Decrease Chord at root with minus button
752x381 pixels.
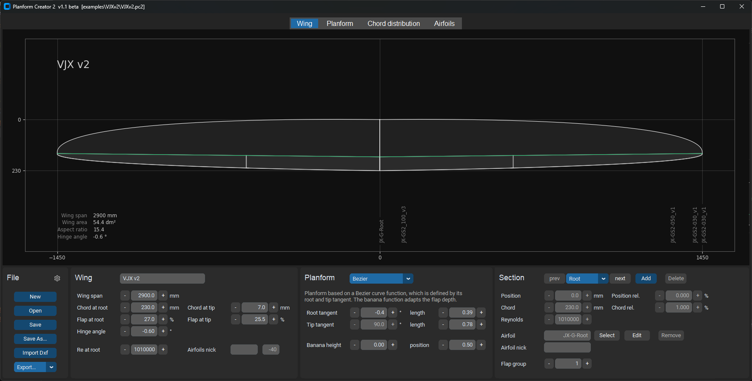click(x=125, y=307)
